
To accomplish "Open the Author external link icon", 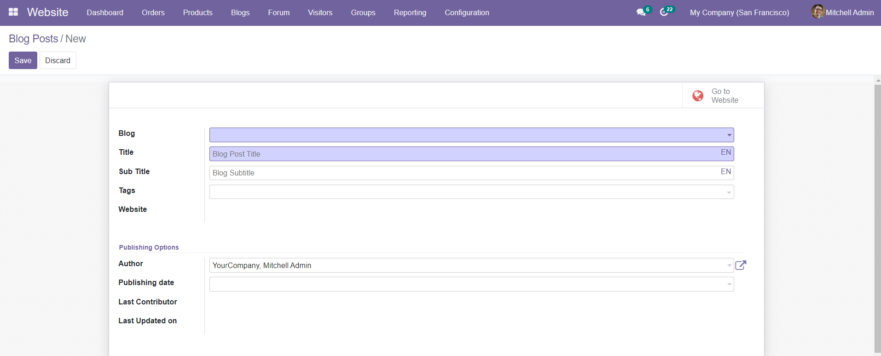I will pos(741,265).
